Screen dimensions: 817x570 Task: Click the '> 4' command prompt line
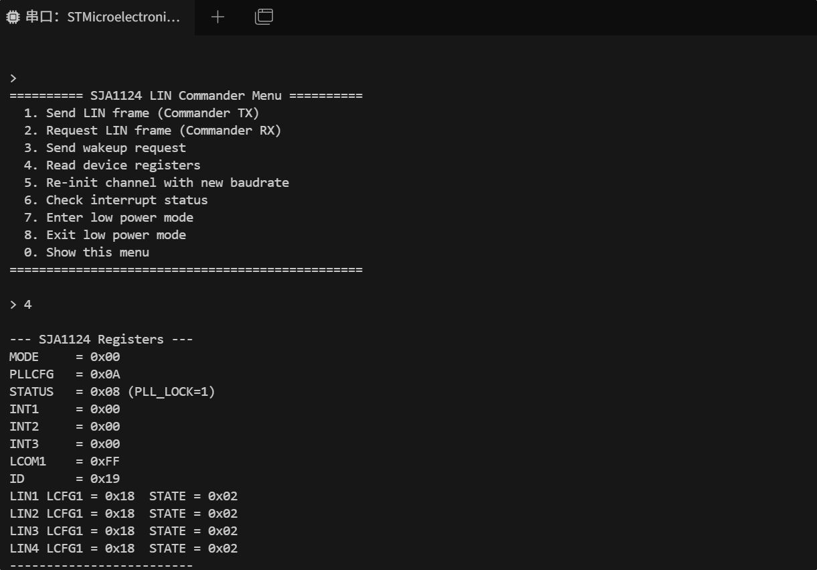pos(21,305)
